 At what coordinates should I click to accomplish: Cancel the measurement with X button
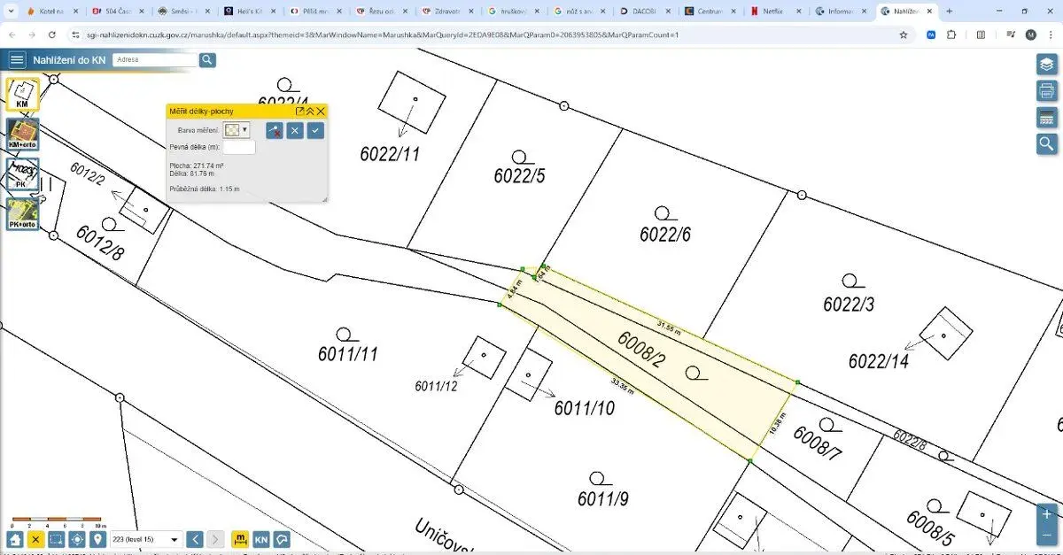[295, 130]
